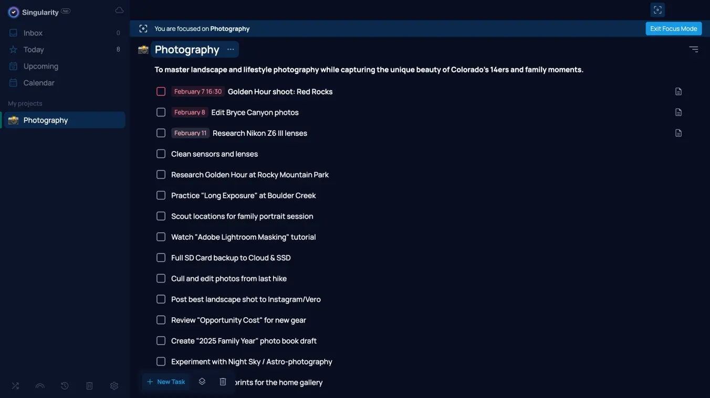Click the layers icon next to New Task
The image size is (710, 398).
click(202, 382)
